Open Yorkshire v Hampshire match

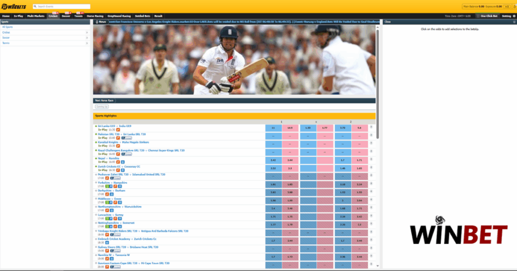(x=113, y=182)
